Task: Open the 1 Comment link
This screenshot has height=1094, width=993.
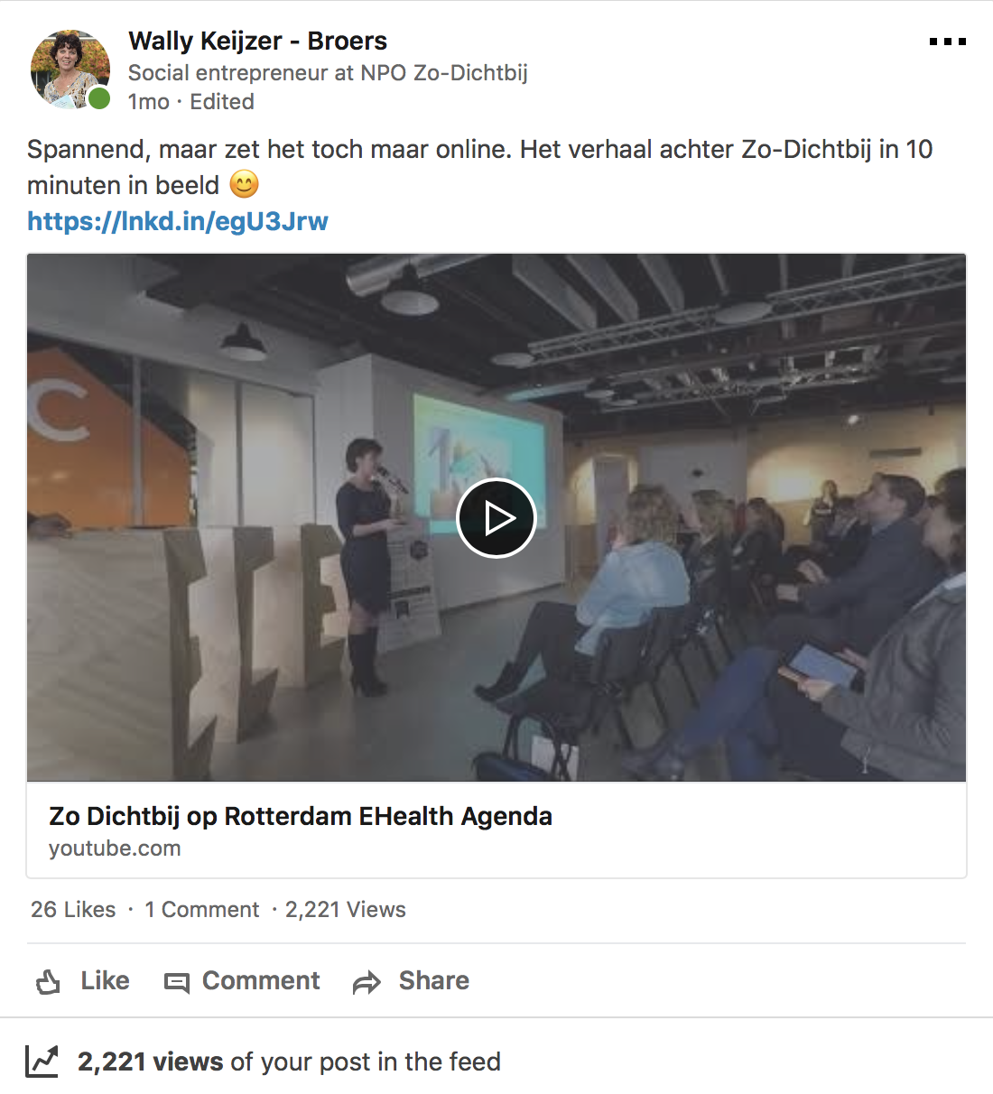Action: 202,909
